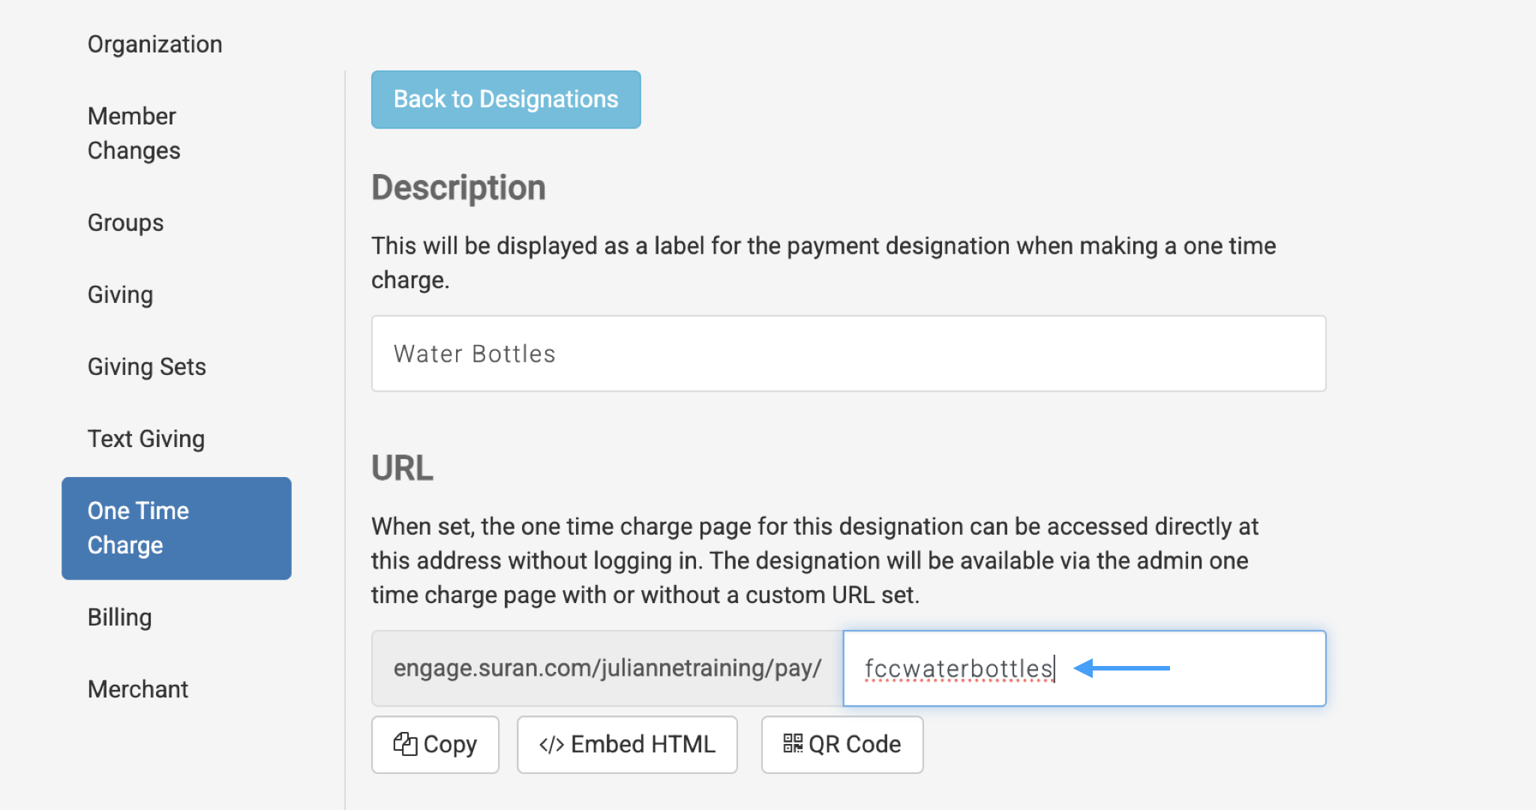Click the QR code icon
This screenshot has width=1536, height=810.
point(793,744)
